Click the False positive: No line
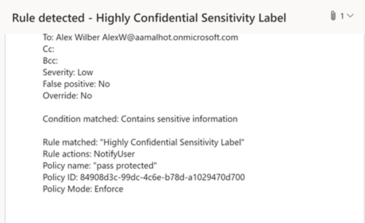Image resolution: width=365 pixels, height=223 pixels. pyautogui.click(x=76, y=84)
